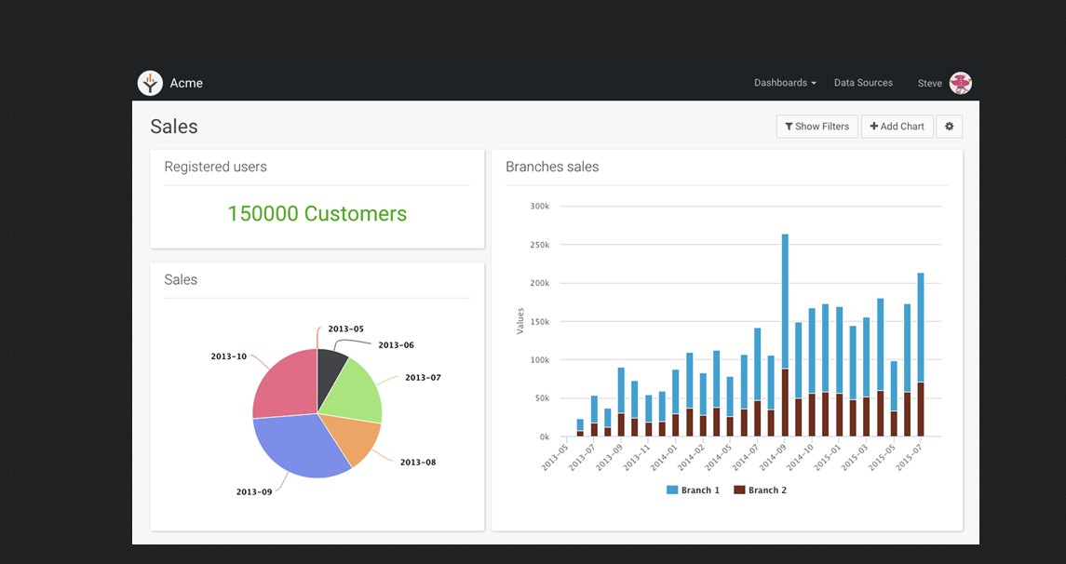This screenshot has width=1066, height=564.
Task: Select the blue 2013-09 pie slice
Action: [298, 444]
